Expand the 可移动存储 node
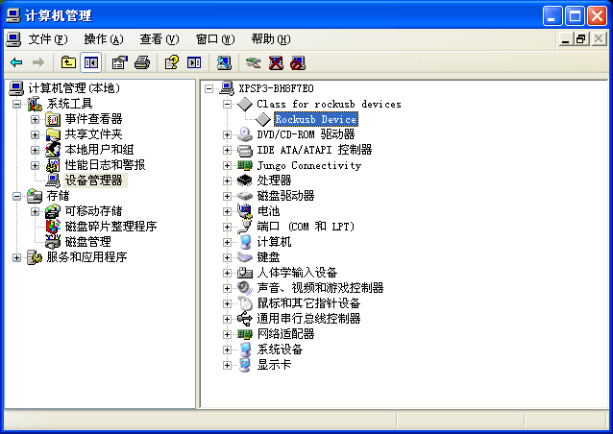This screenshot has width=613, height=434. [x=35, y=211]
